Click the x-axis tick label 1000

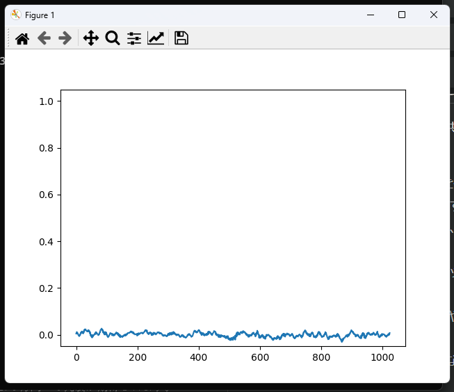[382, 357]
